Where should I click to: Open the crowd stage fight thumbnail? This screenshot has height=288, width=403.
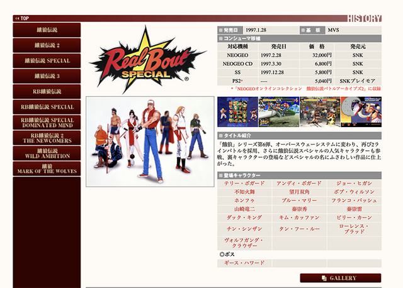click(320, 112)
